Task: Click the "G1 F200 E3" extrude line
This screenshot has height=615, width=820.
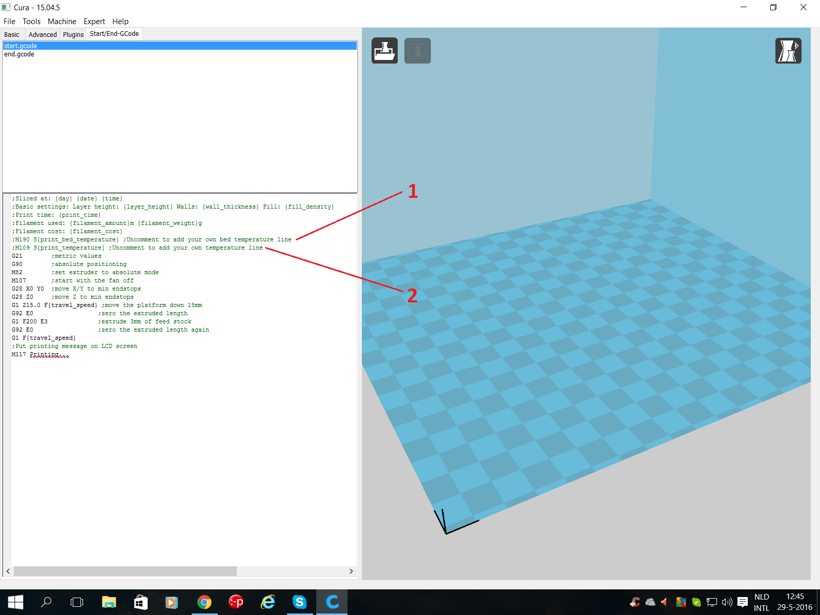Action: (101, 321)
